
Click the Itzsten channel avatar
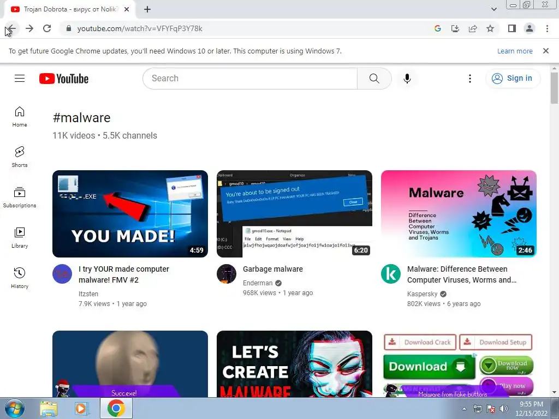click(62, 274)
